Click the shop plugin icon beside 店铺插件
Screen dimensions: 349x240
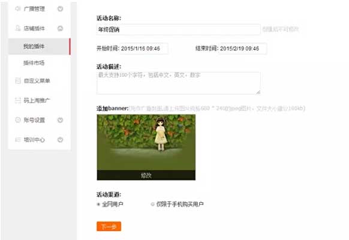click(18, 28)
